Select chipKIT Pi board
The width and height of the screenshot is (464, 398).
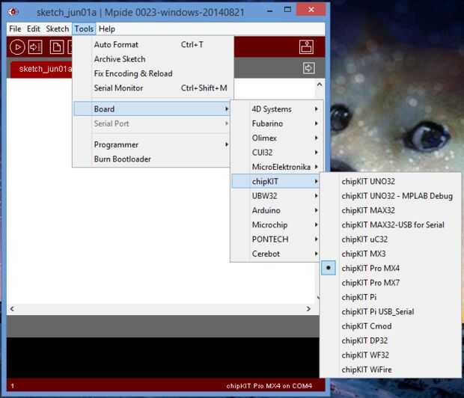click(391, 298)
